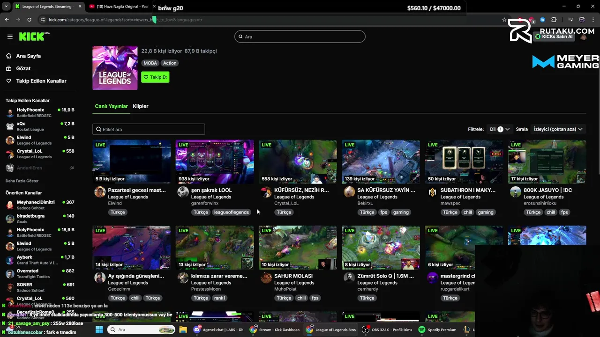Open File Explorer from taskbar

click(x=183, y=330)
